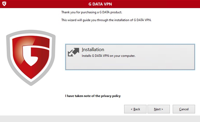The height and width of the screenshot is (122, 200).
Task: Go back with the Back button
Action: (x=135, y=109)
